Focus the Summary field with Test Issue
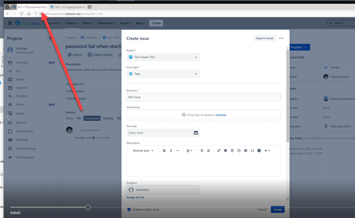355x218 pixels. click(204, 97)
